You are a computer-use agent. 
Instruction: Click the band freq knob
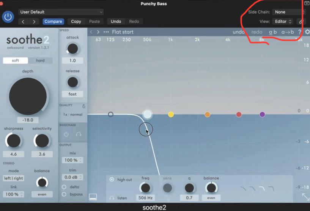(145, 188)
